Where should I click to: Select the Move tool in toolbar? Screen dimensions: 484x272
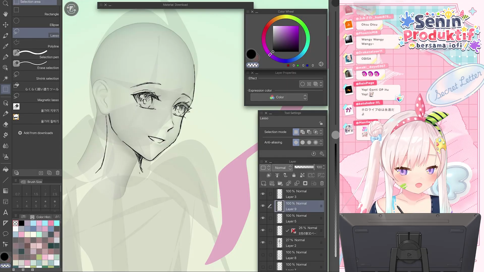(x=6, y=25)
